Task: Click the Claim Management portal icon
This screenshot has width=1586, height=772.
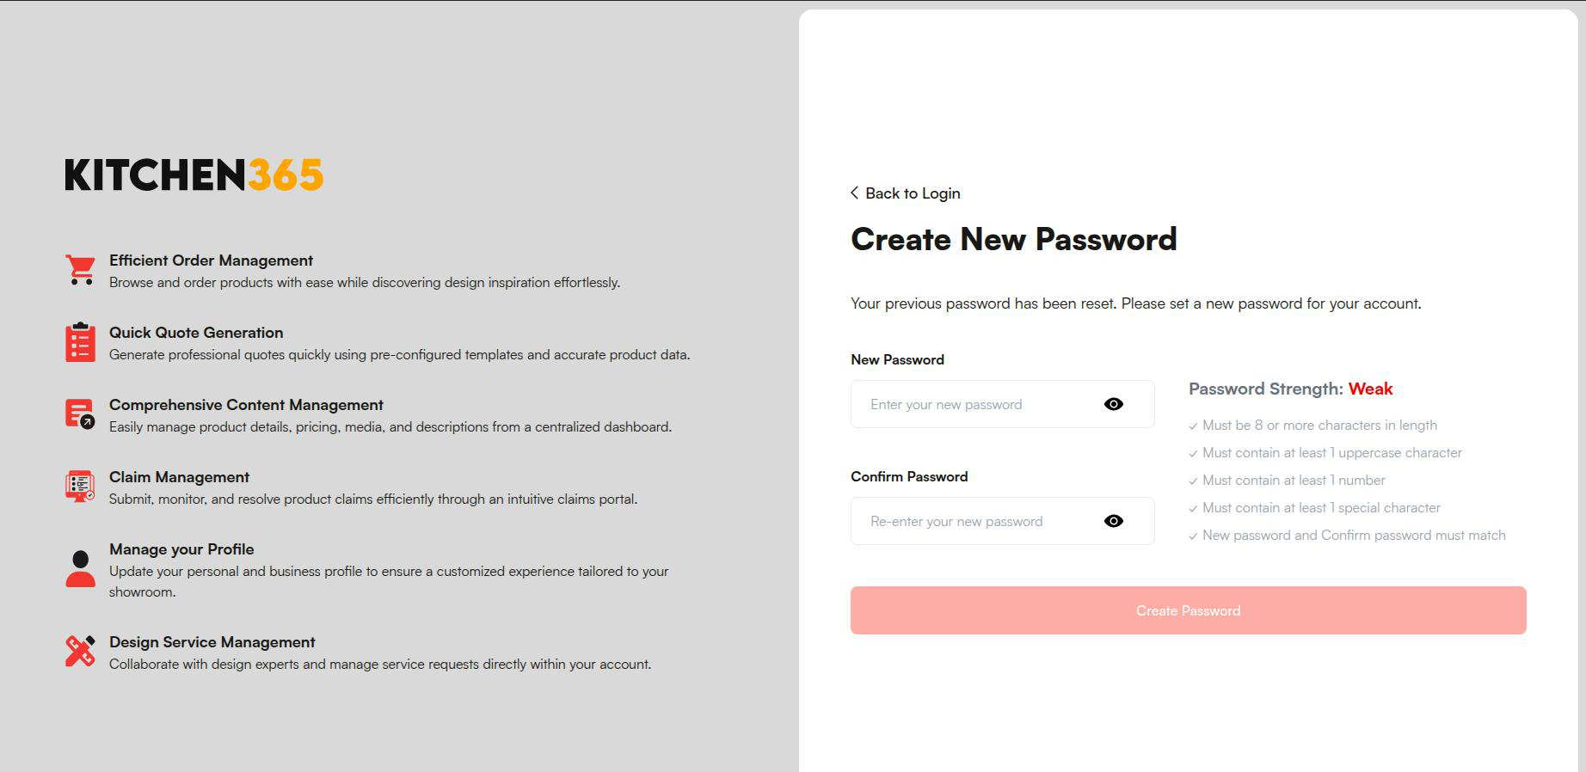Action: pyautogui.click(x=80, y=487)
